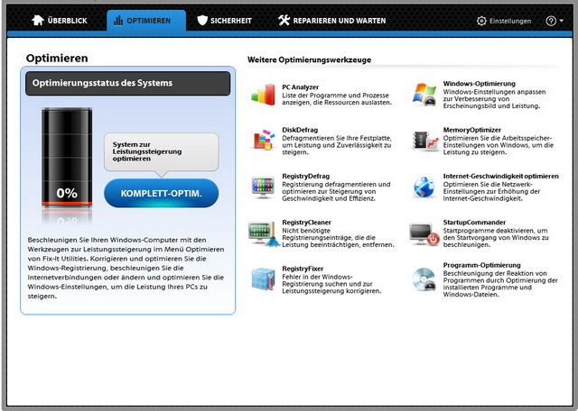Image resolution: width=578 pixels, height=411 pixels.
Task: Click the 'Weitere Optimierungswerkzeuge' heading
Action: (309, 59)
